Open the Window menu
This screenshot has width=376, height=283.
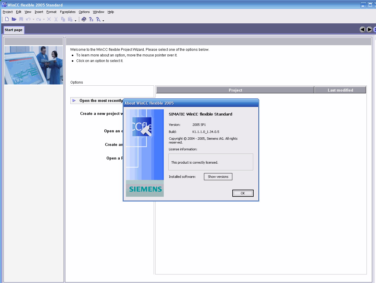coord(98,12)
